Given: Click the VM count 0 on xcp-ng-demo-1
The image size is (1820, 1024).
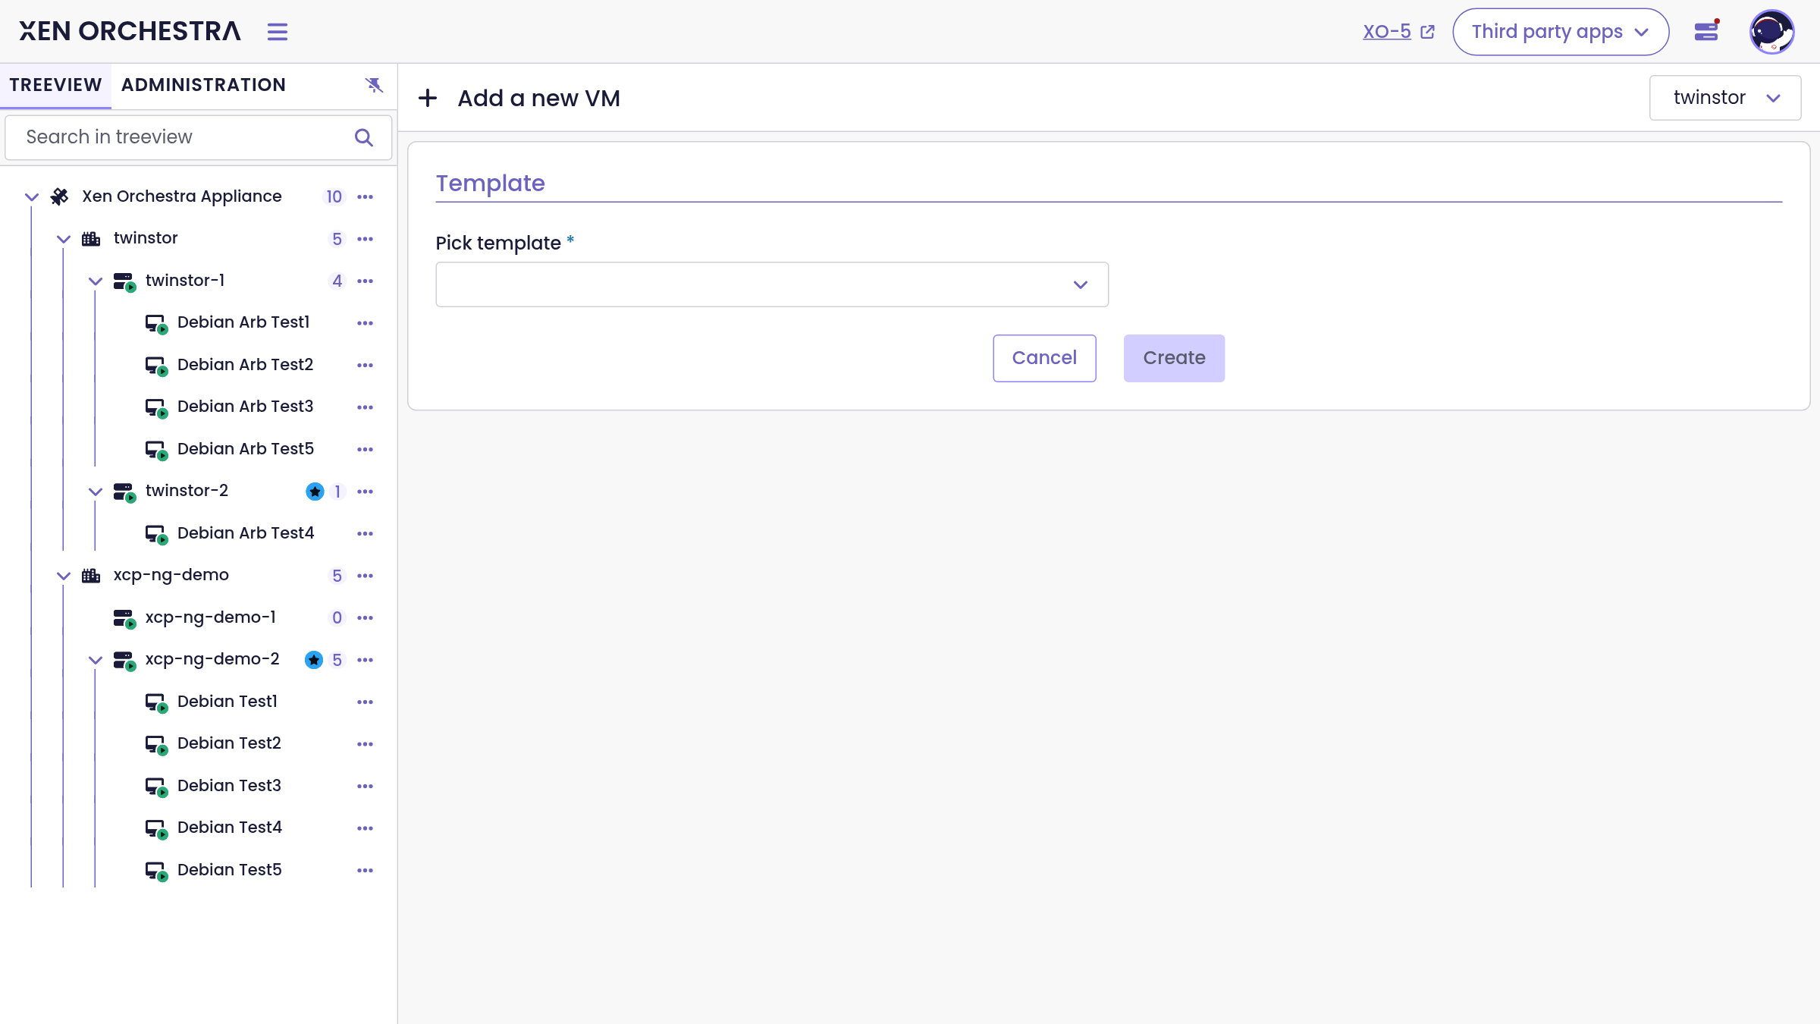Looking at the screenshot, I should pos(337,618).
